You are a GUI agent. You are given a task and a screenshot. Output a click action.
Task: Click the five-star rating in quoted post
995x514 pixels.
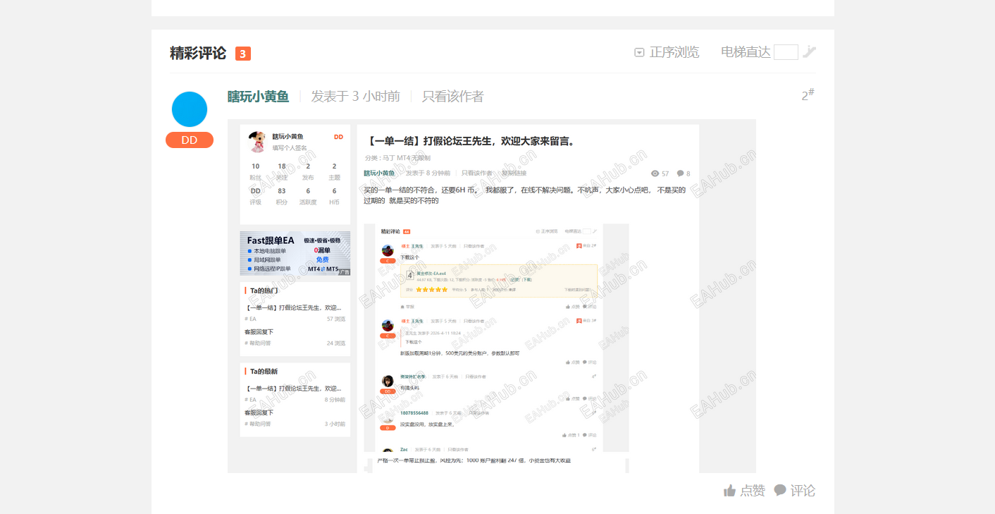tap(431, 290)
